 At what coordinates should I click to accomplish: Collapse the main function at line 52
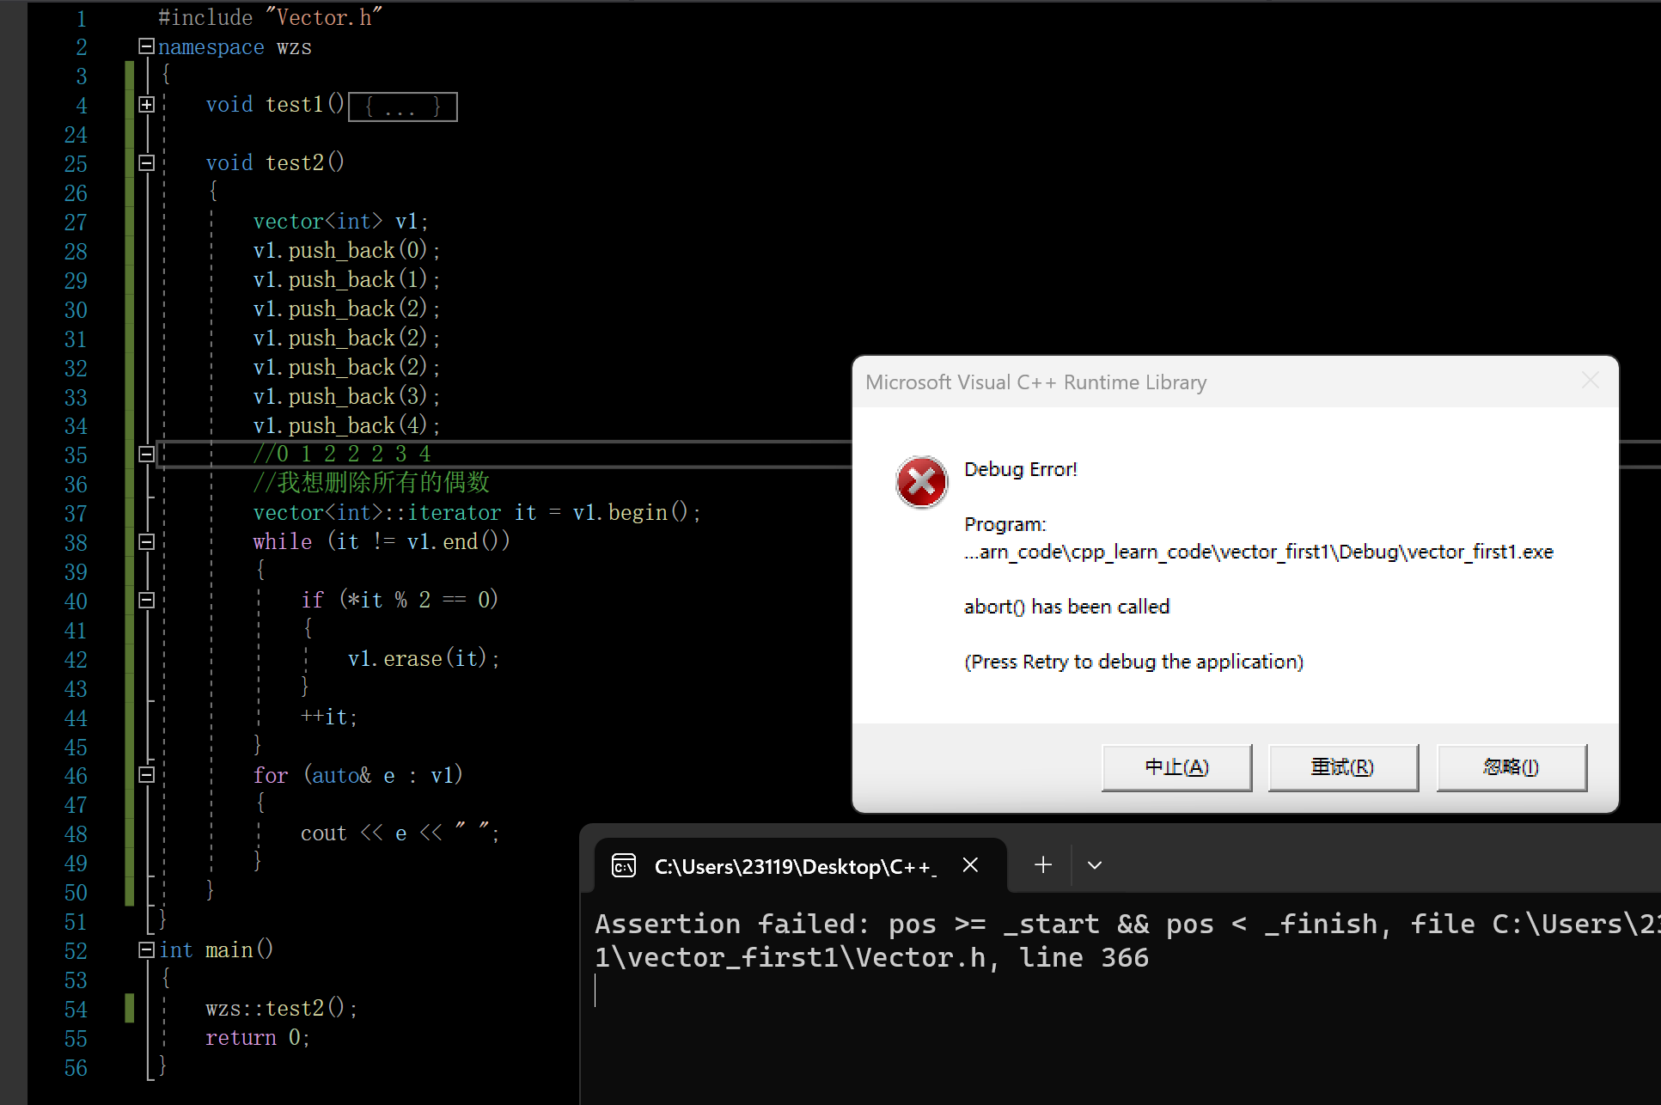146,950
